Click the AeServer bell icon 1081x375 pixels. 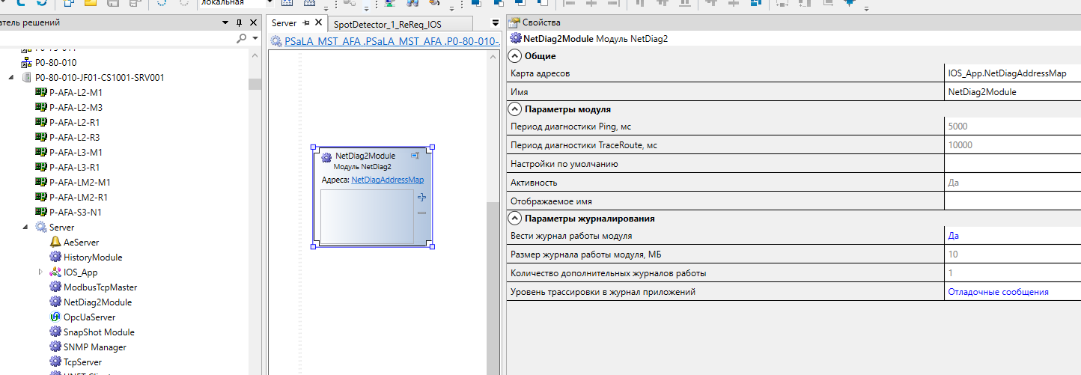[x=55, y=242]
